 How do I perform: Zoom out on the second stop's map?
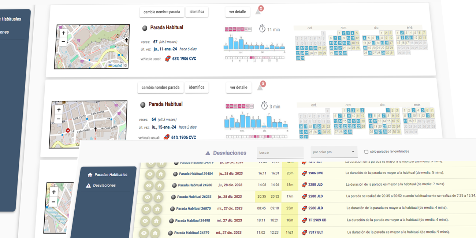pos(59,119)
